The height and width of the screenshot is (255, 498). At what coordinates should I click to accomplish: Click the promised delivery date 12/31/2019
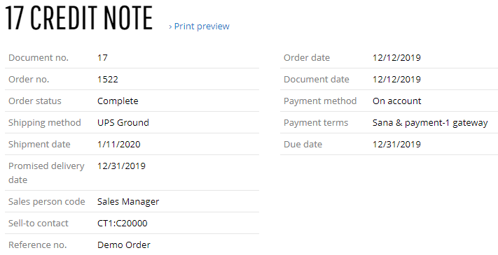[x=121, y=166]
